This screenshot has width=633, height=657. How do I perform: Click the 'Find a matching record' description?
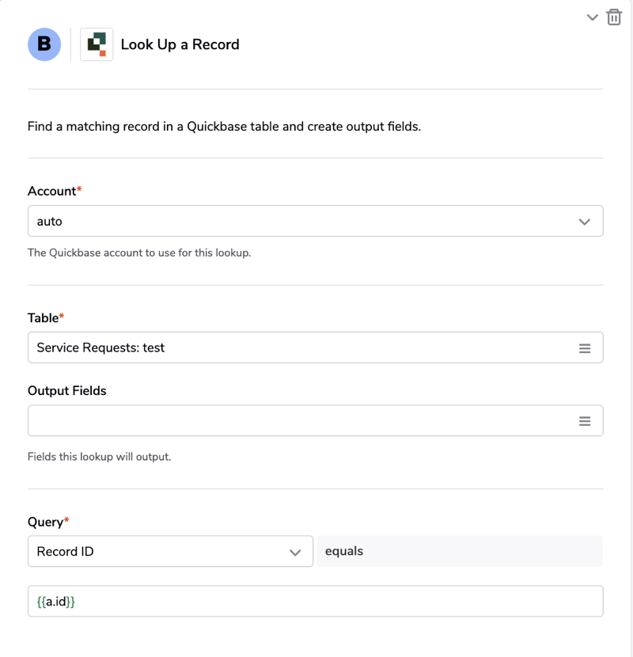click(224, 126)
